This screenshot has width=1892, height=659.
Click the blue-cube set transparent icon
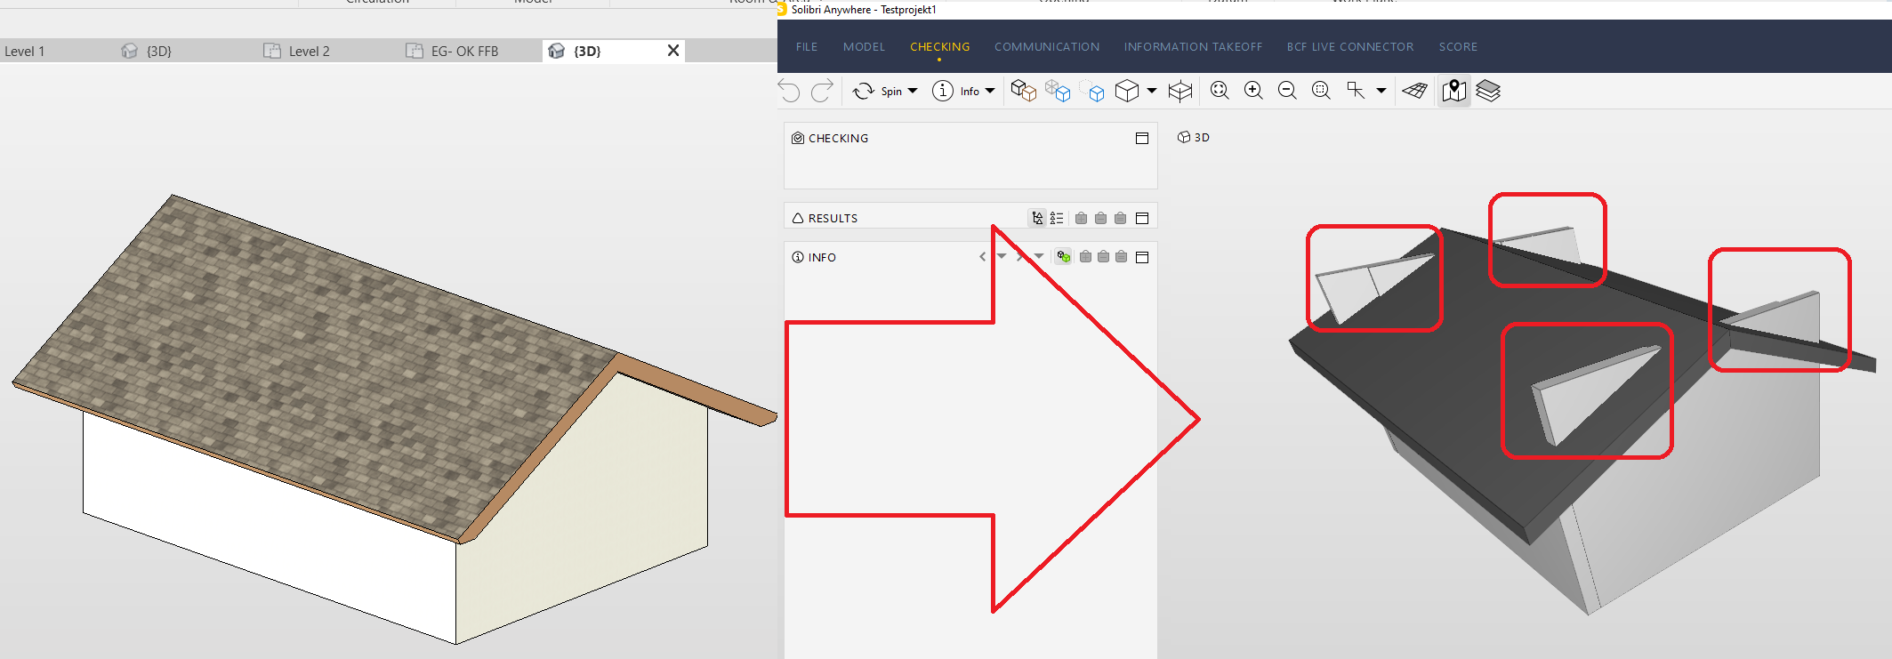(1058, 91)
